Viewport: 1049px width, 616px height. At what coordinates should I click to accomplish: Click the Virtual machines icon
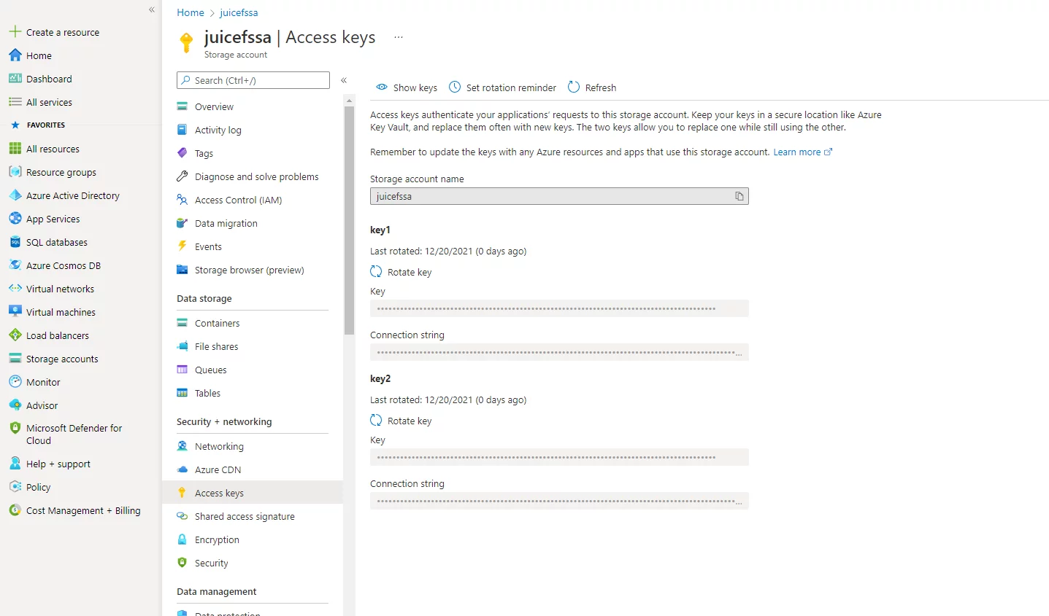[x=15, y=312]
